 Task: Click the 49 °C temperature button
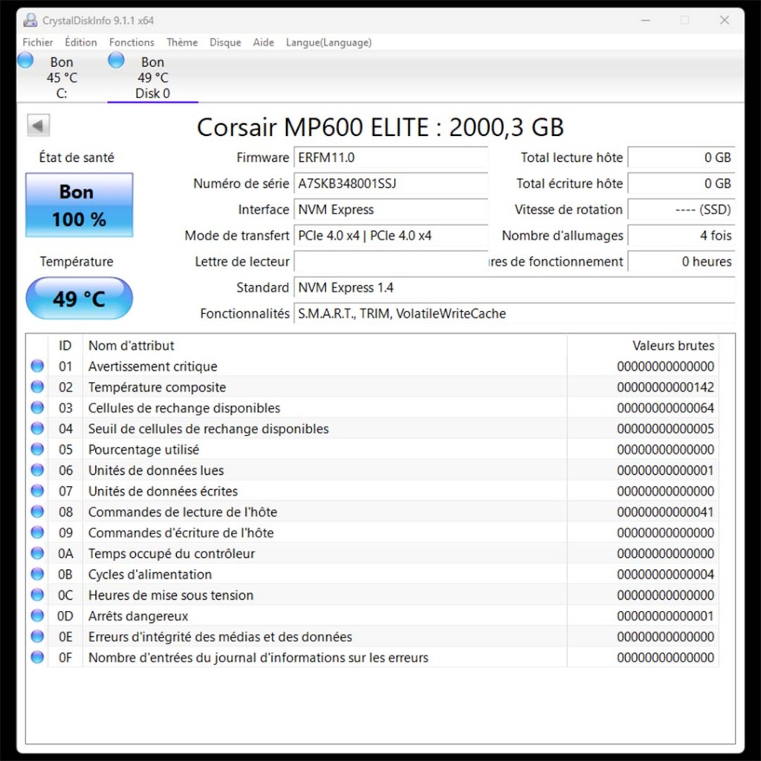(x=79, y=298)
